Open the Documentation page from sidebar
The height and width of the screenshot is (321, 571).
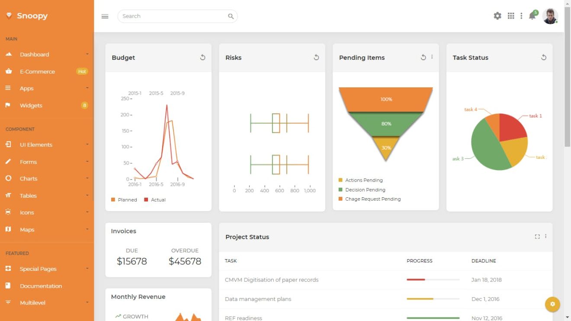[x=41, y=286]
